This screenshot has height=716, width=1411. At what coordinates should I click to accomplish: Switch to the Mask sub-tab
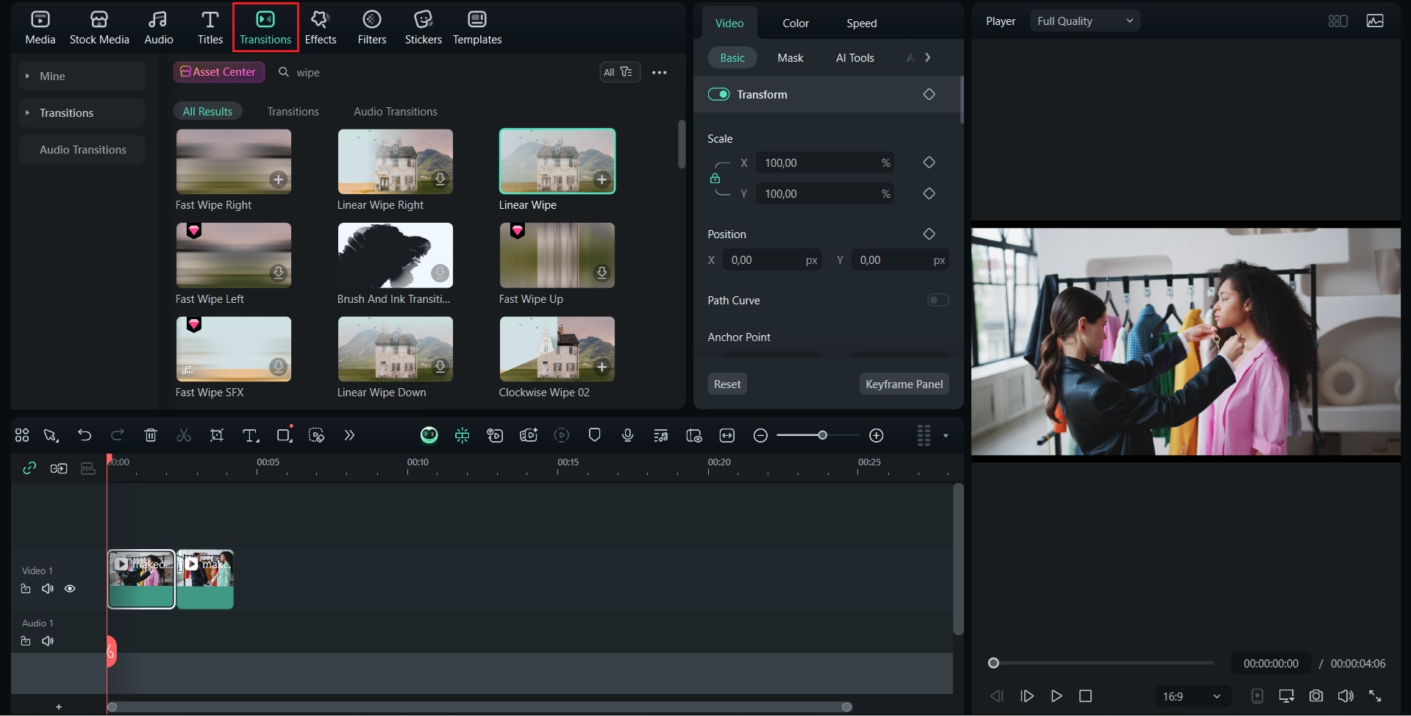790,57
